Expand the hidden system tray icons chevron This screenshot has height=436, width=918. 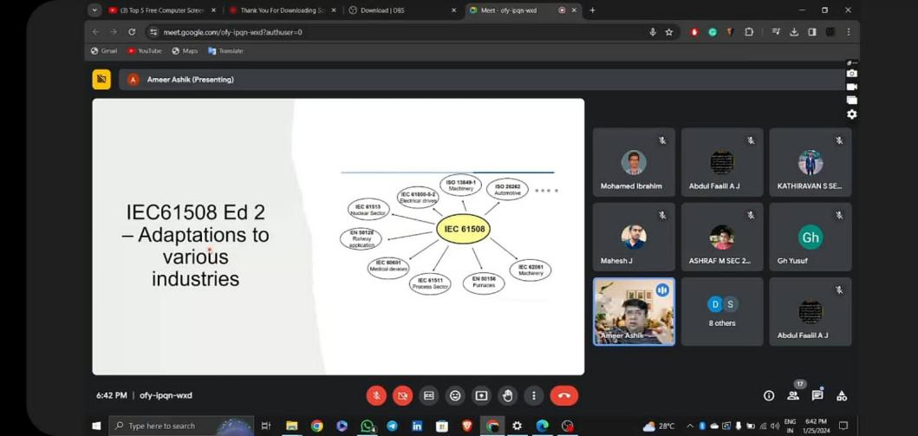(690, 426)
